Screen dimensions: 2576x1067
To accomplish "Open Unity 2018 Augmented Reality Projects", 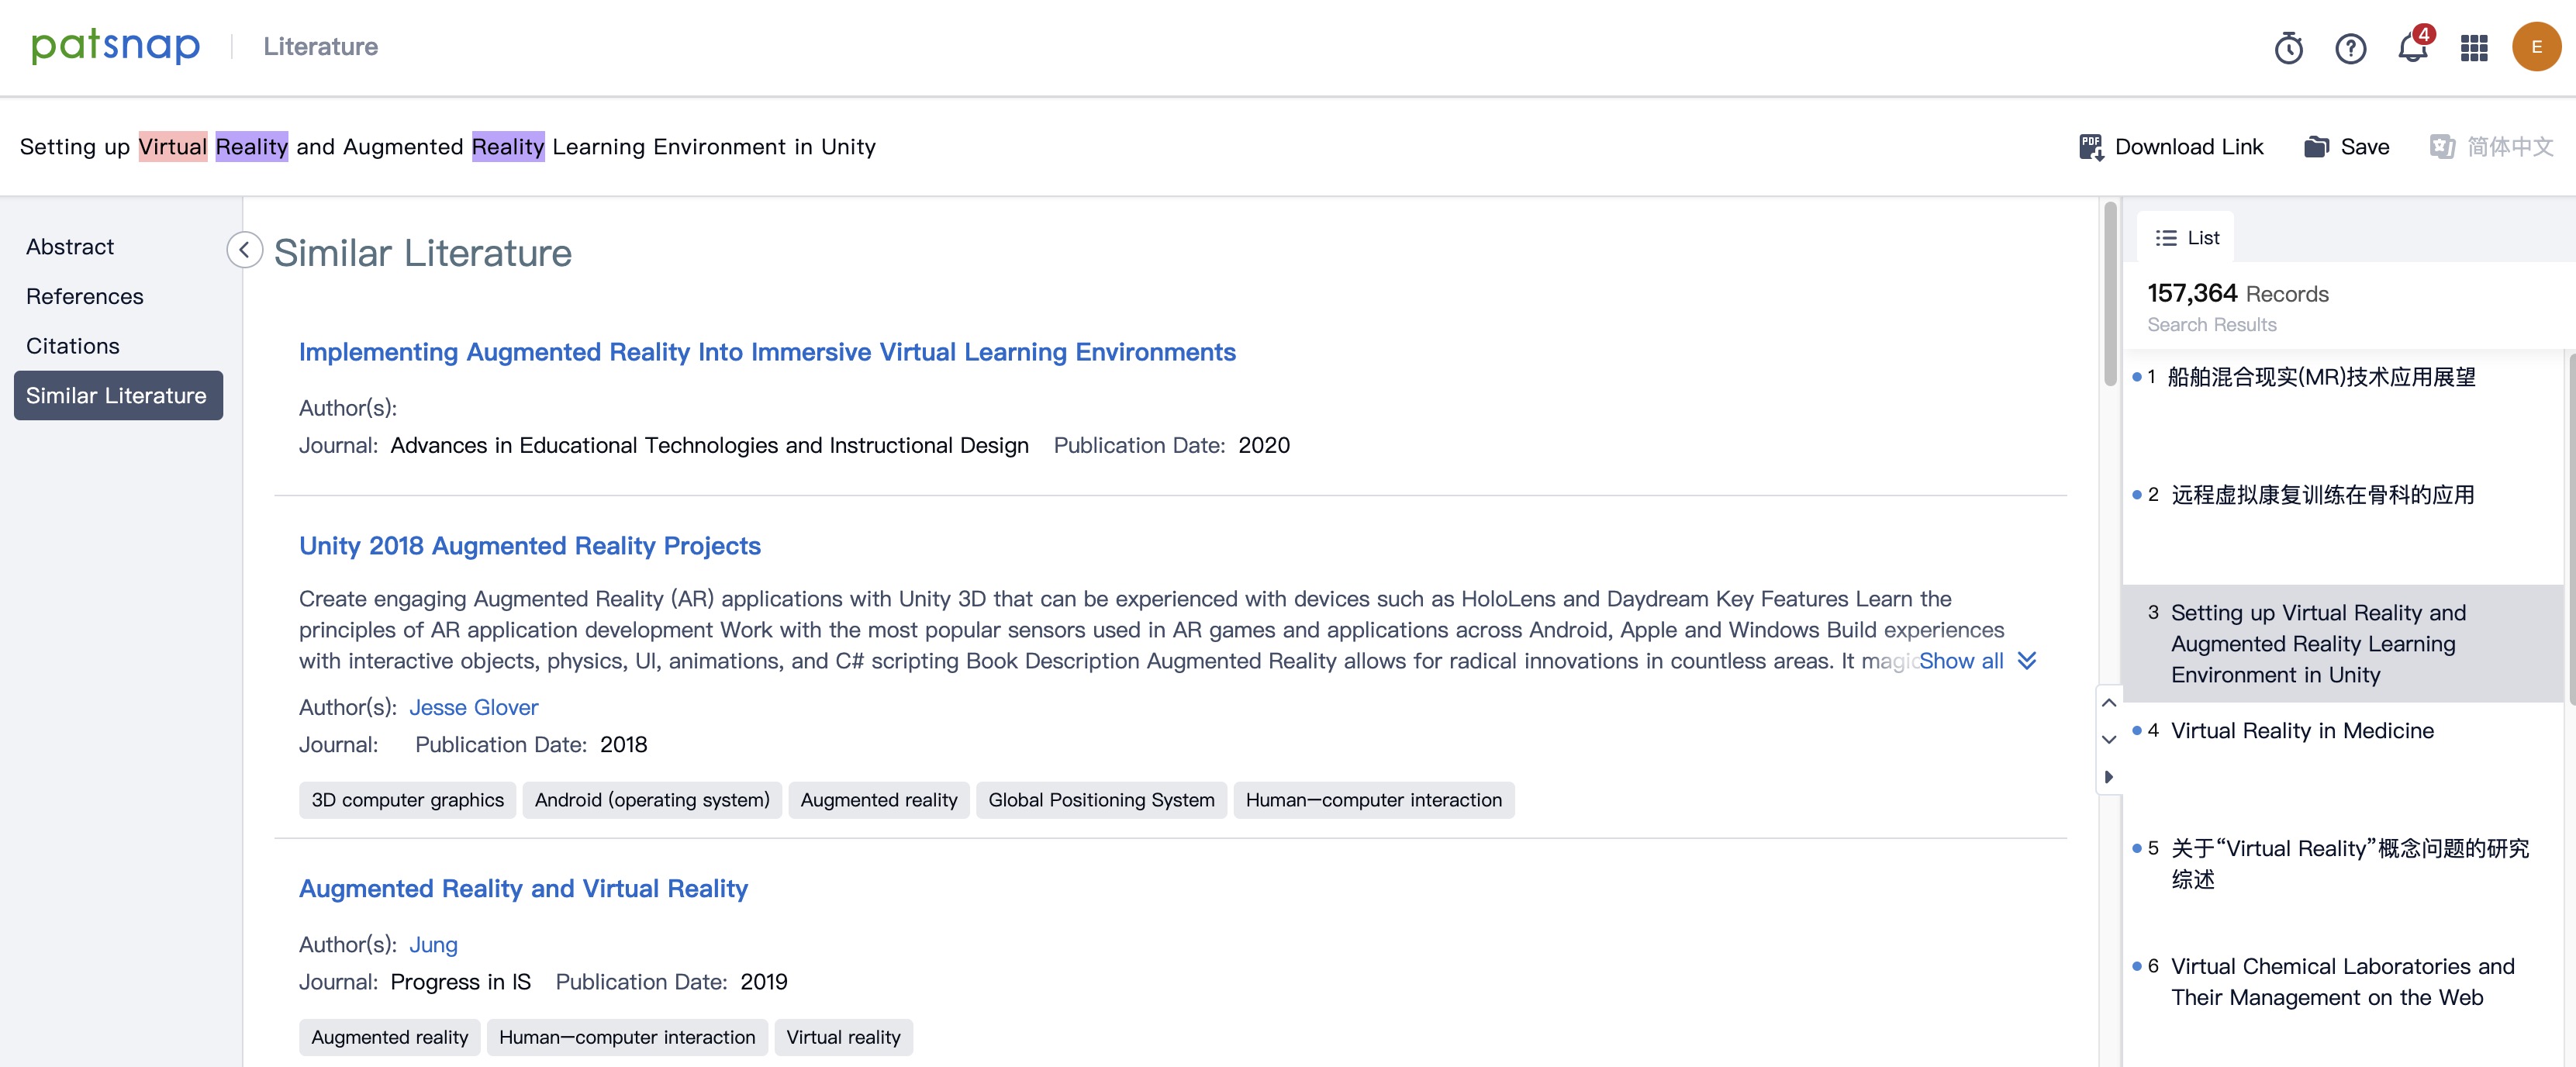I will click(x=529, y=546).
